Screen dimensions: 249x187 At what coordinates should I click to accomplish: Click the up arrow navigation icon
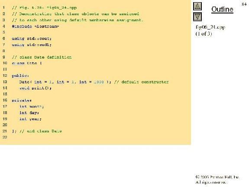tap(197, 7)
